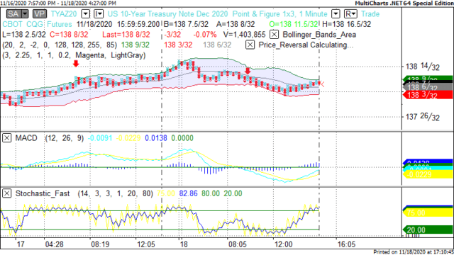Click the 04:28 time axis label
This screenshot has height=255, width=454.
[x=55, y=244]
